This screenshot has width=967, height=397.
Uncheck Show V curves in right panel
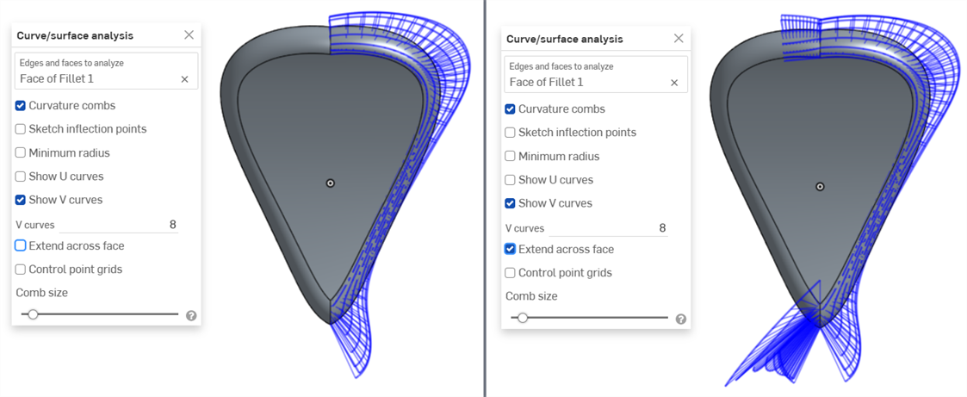click(510, 203)
